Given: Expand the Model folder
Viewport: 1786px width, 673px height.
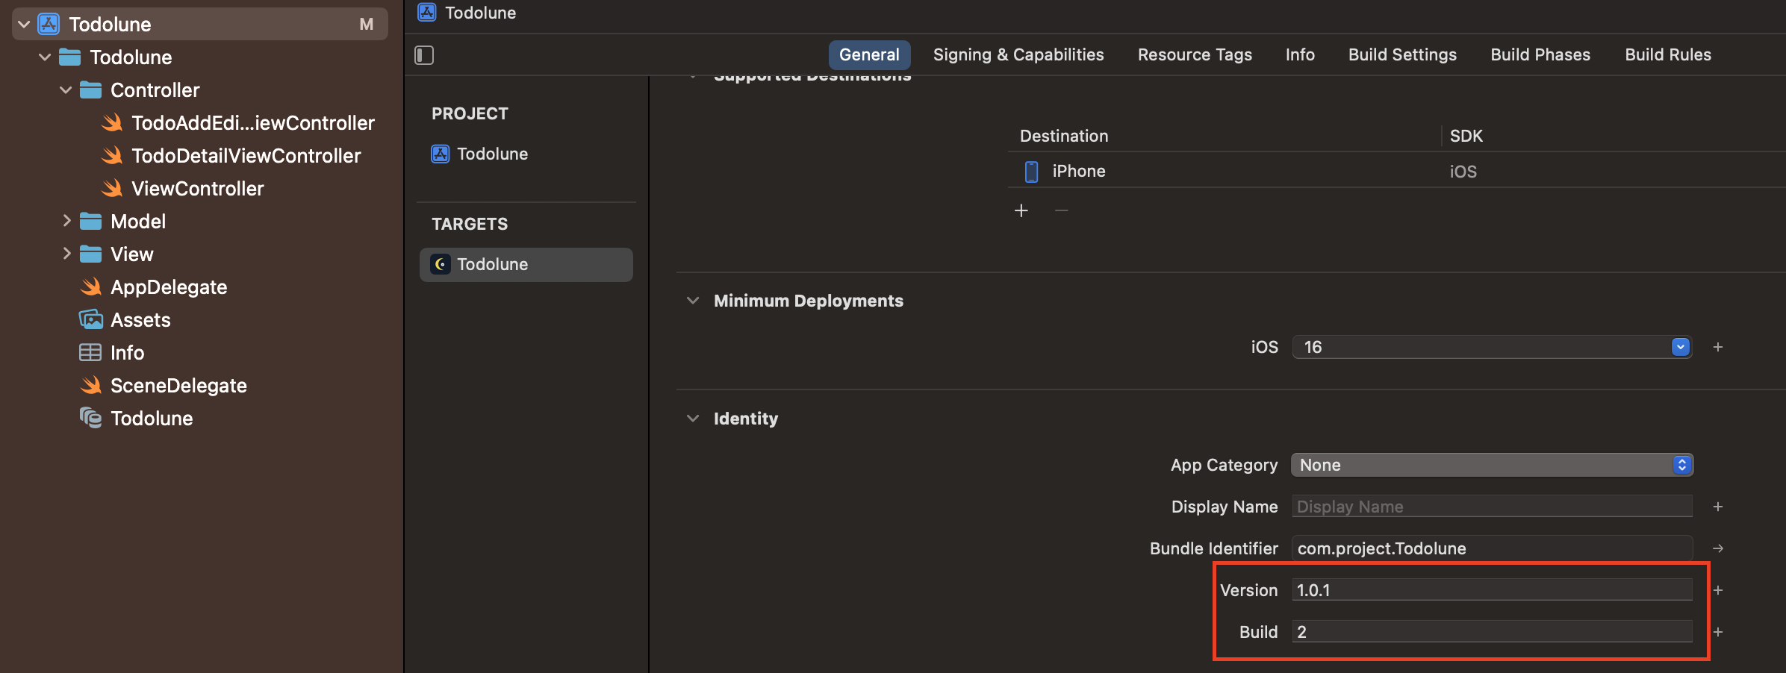Looking at the screenshot, I should point(66,221).
